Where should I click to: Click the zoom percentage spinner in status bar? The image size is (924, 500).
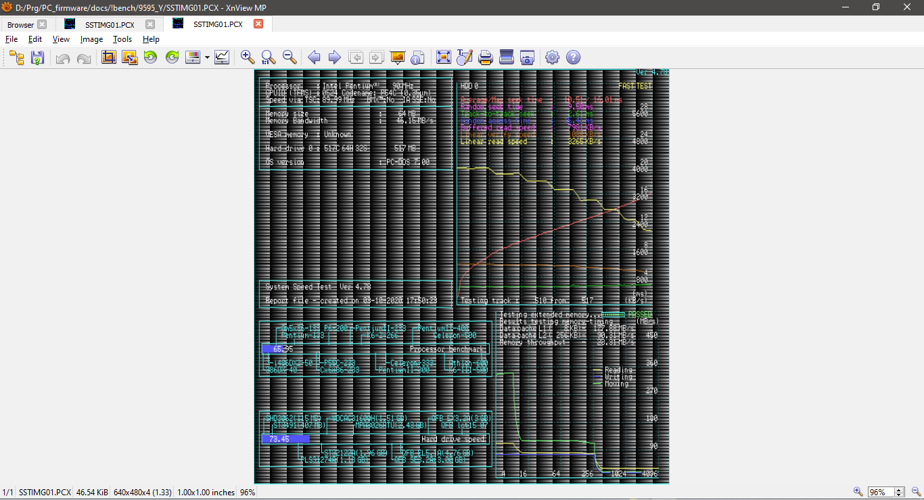(900, 492)
